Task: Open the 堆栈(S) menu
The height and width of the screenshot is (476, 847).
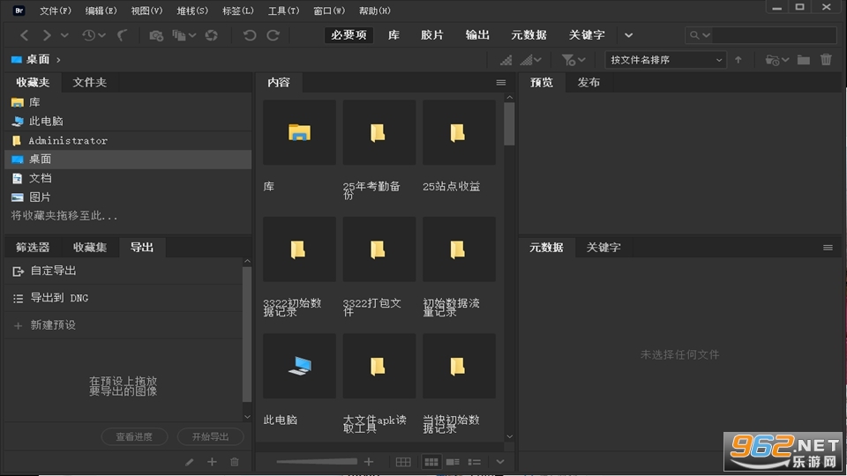Action: tap(192, 11)
